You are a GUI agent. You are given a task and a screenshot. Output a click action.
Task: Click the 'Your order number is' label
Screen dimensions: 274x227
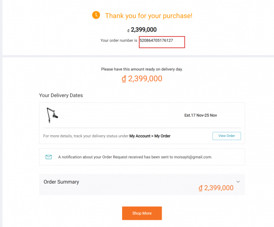click(119, 40)
